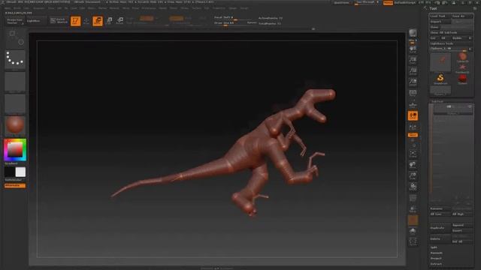Open the Zscript menu
Viewport: 481px width, 270px height.
tap(244, 8)
